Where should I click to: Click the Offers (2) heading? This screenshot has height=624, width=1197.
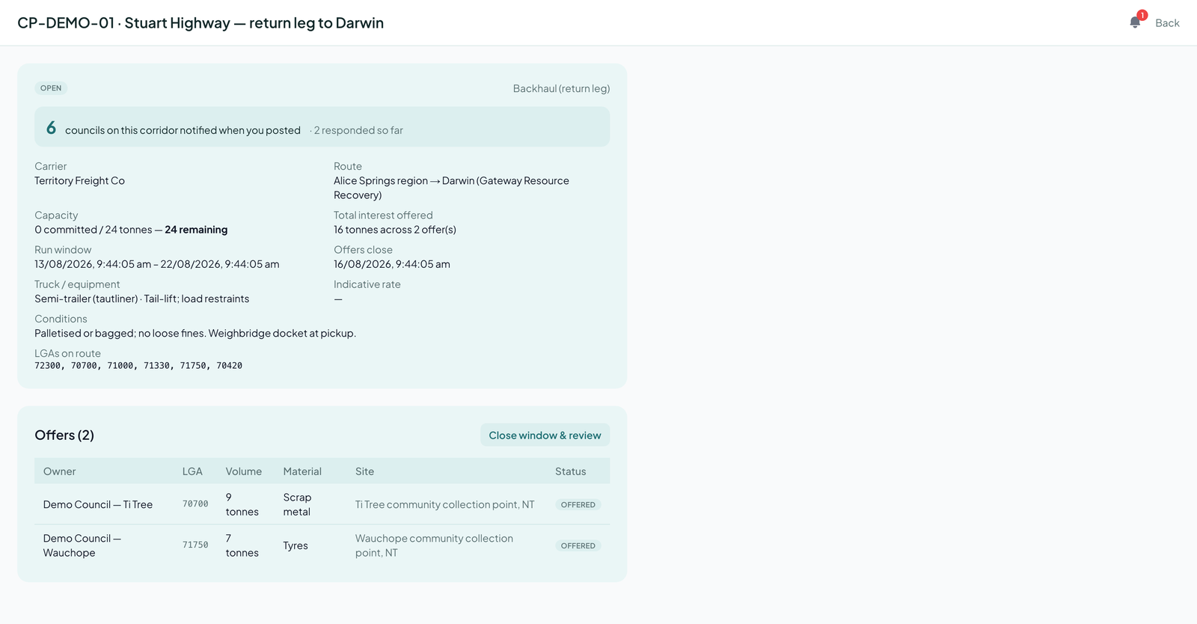pos(64,435)
